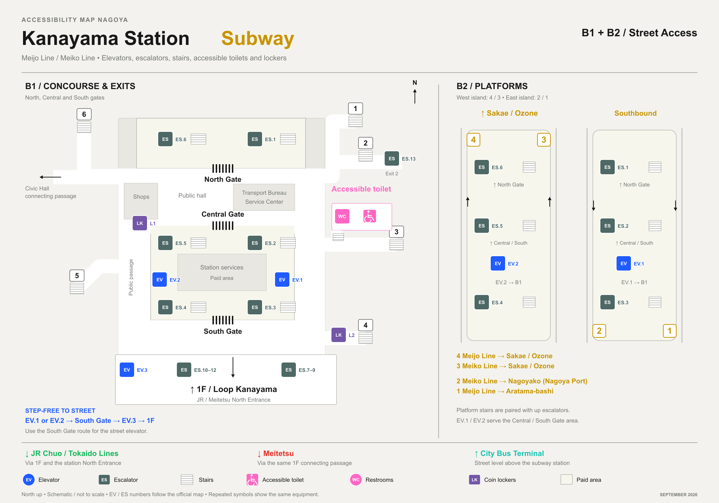This screenshot has height=503, width=719.
Task: Select the pink WC restroom icon on the map
Action: pyautogui.click(x=342, y=216)
